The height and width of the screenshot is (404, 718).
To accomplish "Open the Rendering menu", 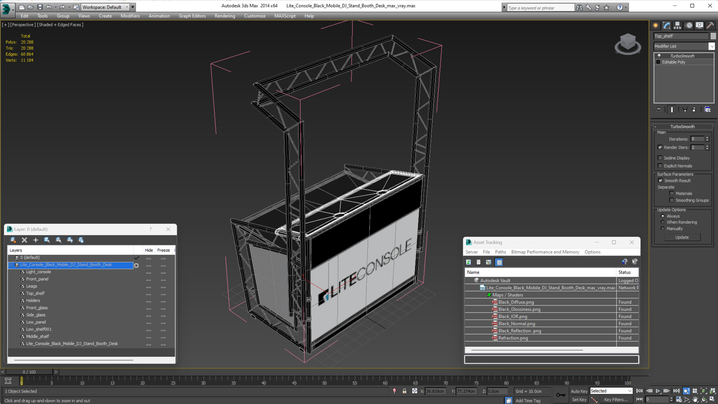I will point(225,16).
